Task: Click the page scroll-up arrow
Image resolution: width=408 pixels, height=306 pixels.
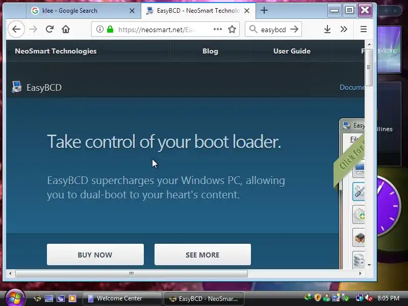Action: click(369, 44)
